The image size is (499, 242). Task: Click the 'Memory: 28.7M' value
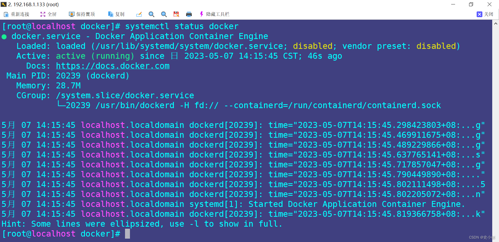[x=68, y=86]
